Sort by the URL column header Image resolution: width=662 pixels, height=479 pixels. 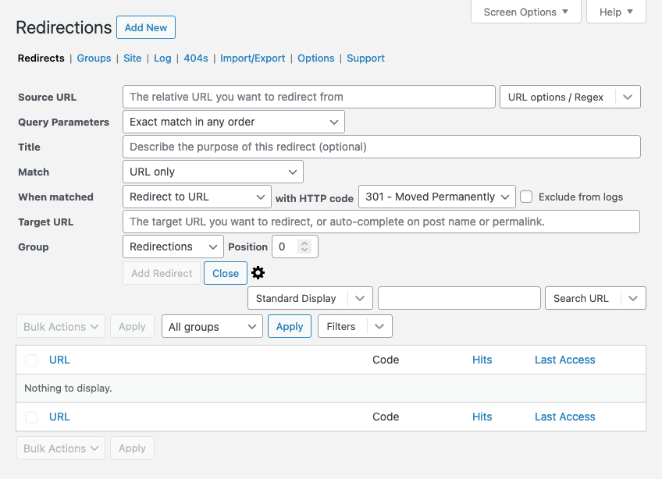pos(59,360)
